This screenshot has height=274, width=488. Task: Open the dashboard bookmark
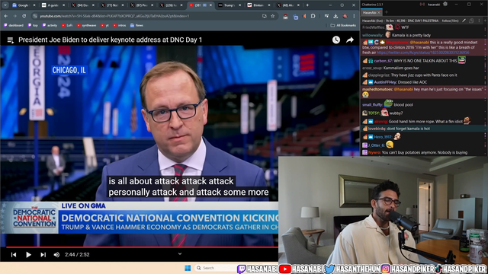[14, 25]
